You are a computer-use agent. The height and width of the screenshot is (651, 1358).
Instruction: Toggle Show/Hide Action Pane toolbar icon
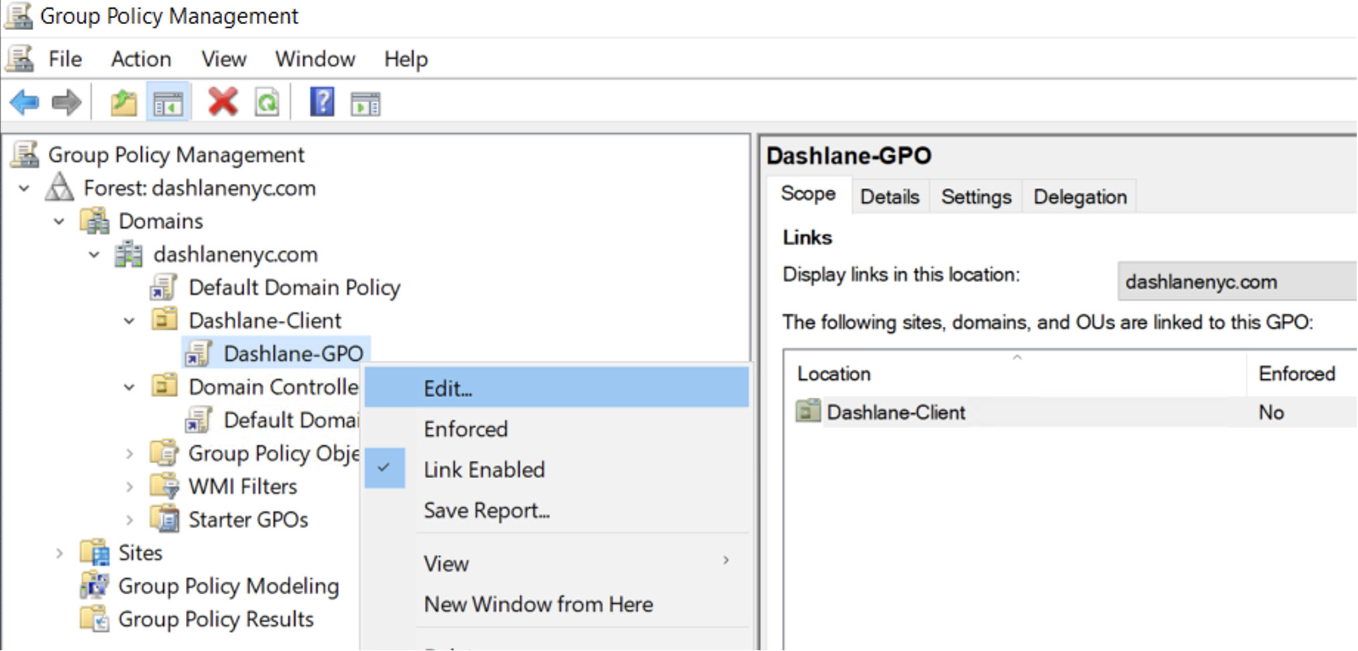[365, 104]
